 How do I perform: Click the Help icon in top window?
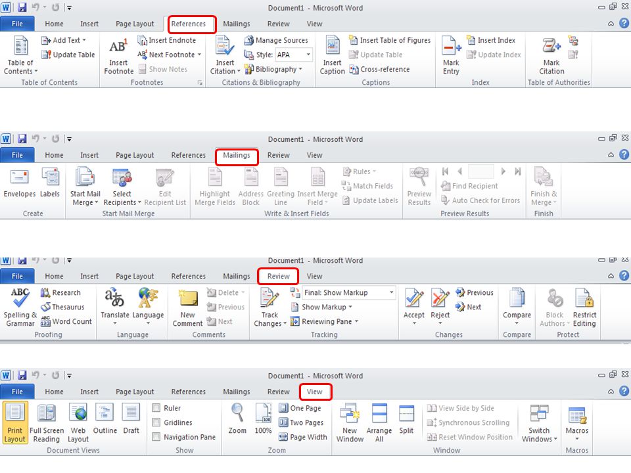[624, 24]
